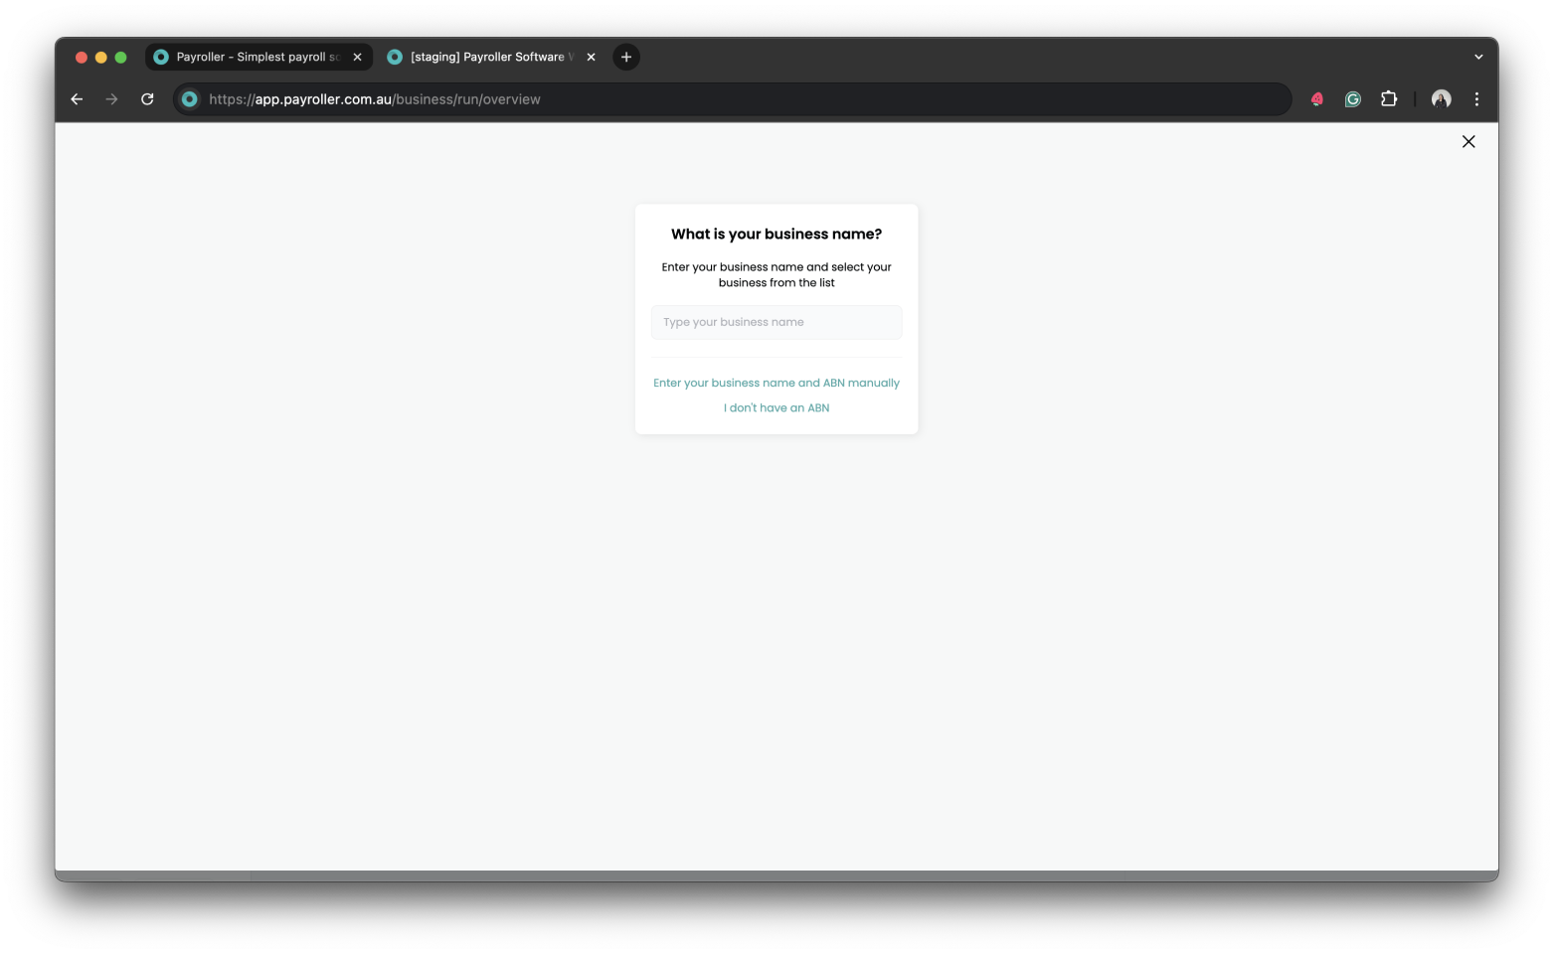Expand the chevron at the top-right of the toolbar
The width and height of the screenshot is (1554, 954).
pyautogui.click(x=1478, y=57)
